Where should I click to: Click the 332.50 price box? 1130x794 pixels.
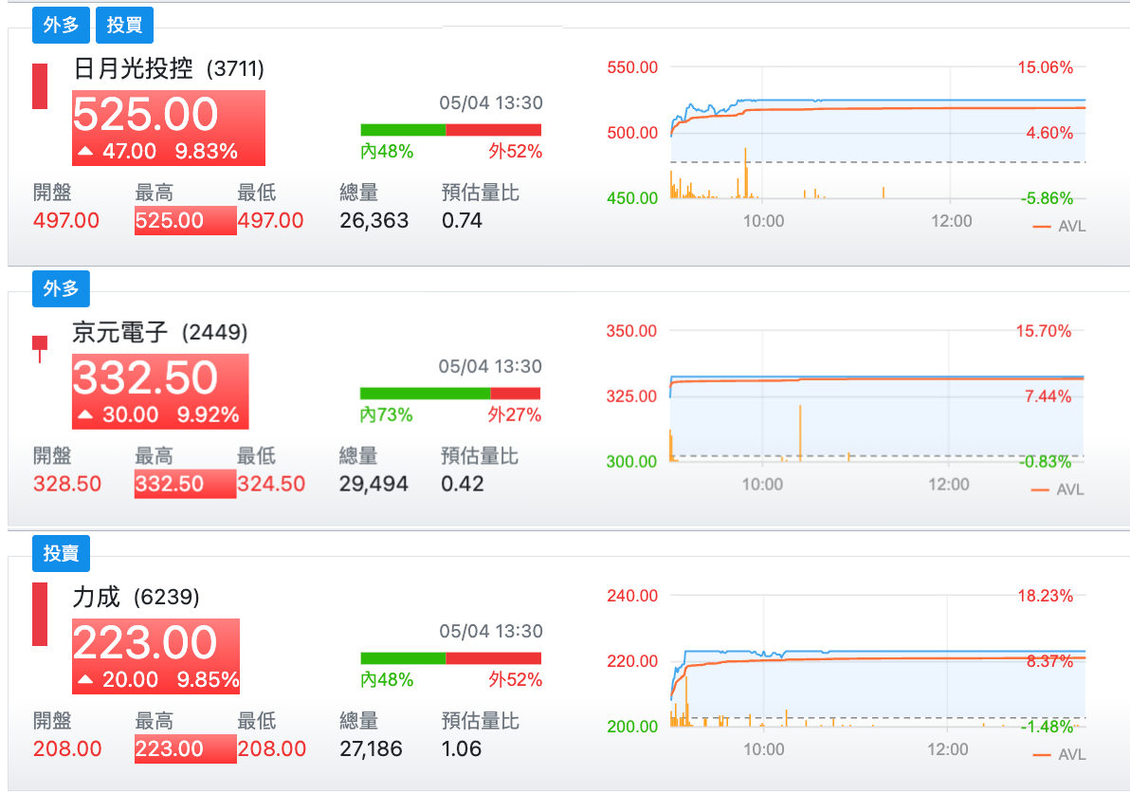pos(160,392)
